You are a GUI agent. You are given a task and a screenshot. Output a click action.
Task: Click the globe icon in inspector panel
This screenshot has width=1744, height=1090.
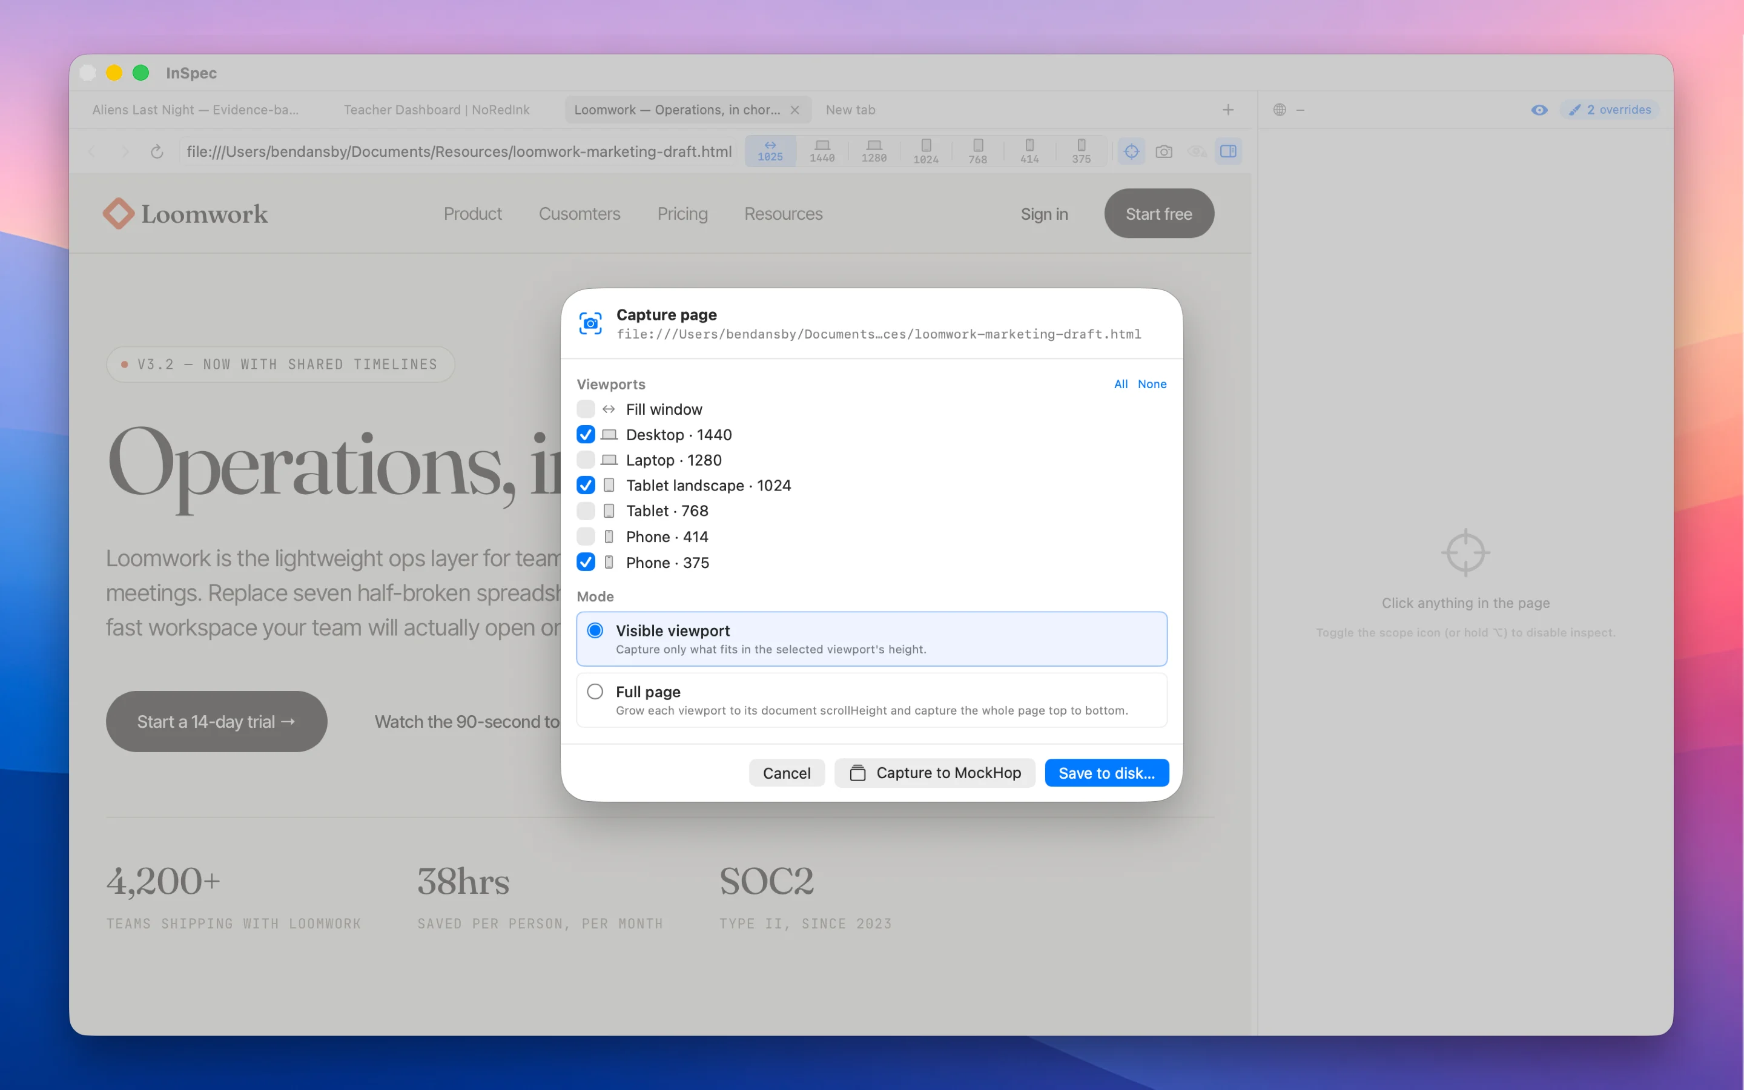(1279, 110)
